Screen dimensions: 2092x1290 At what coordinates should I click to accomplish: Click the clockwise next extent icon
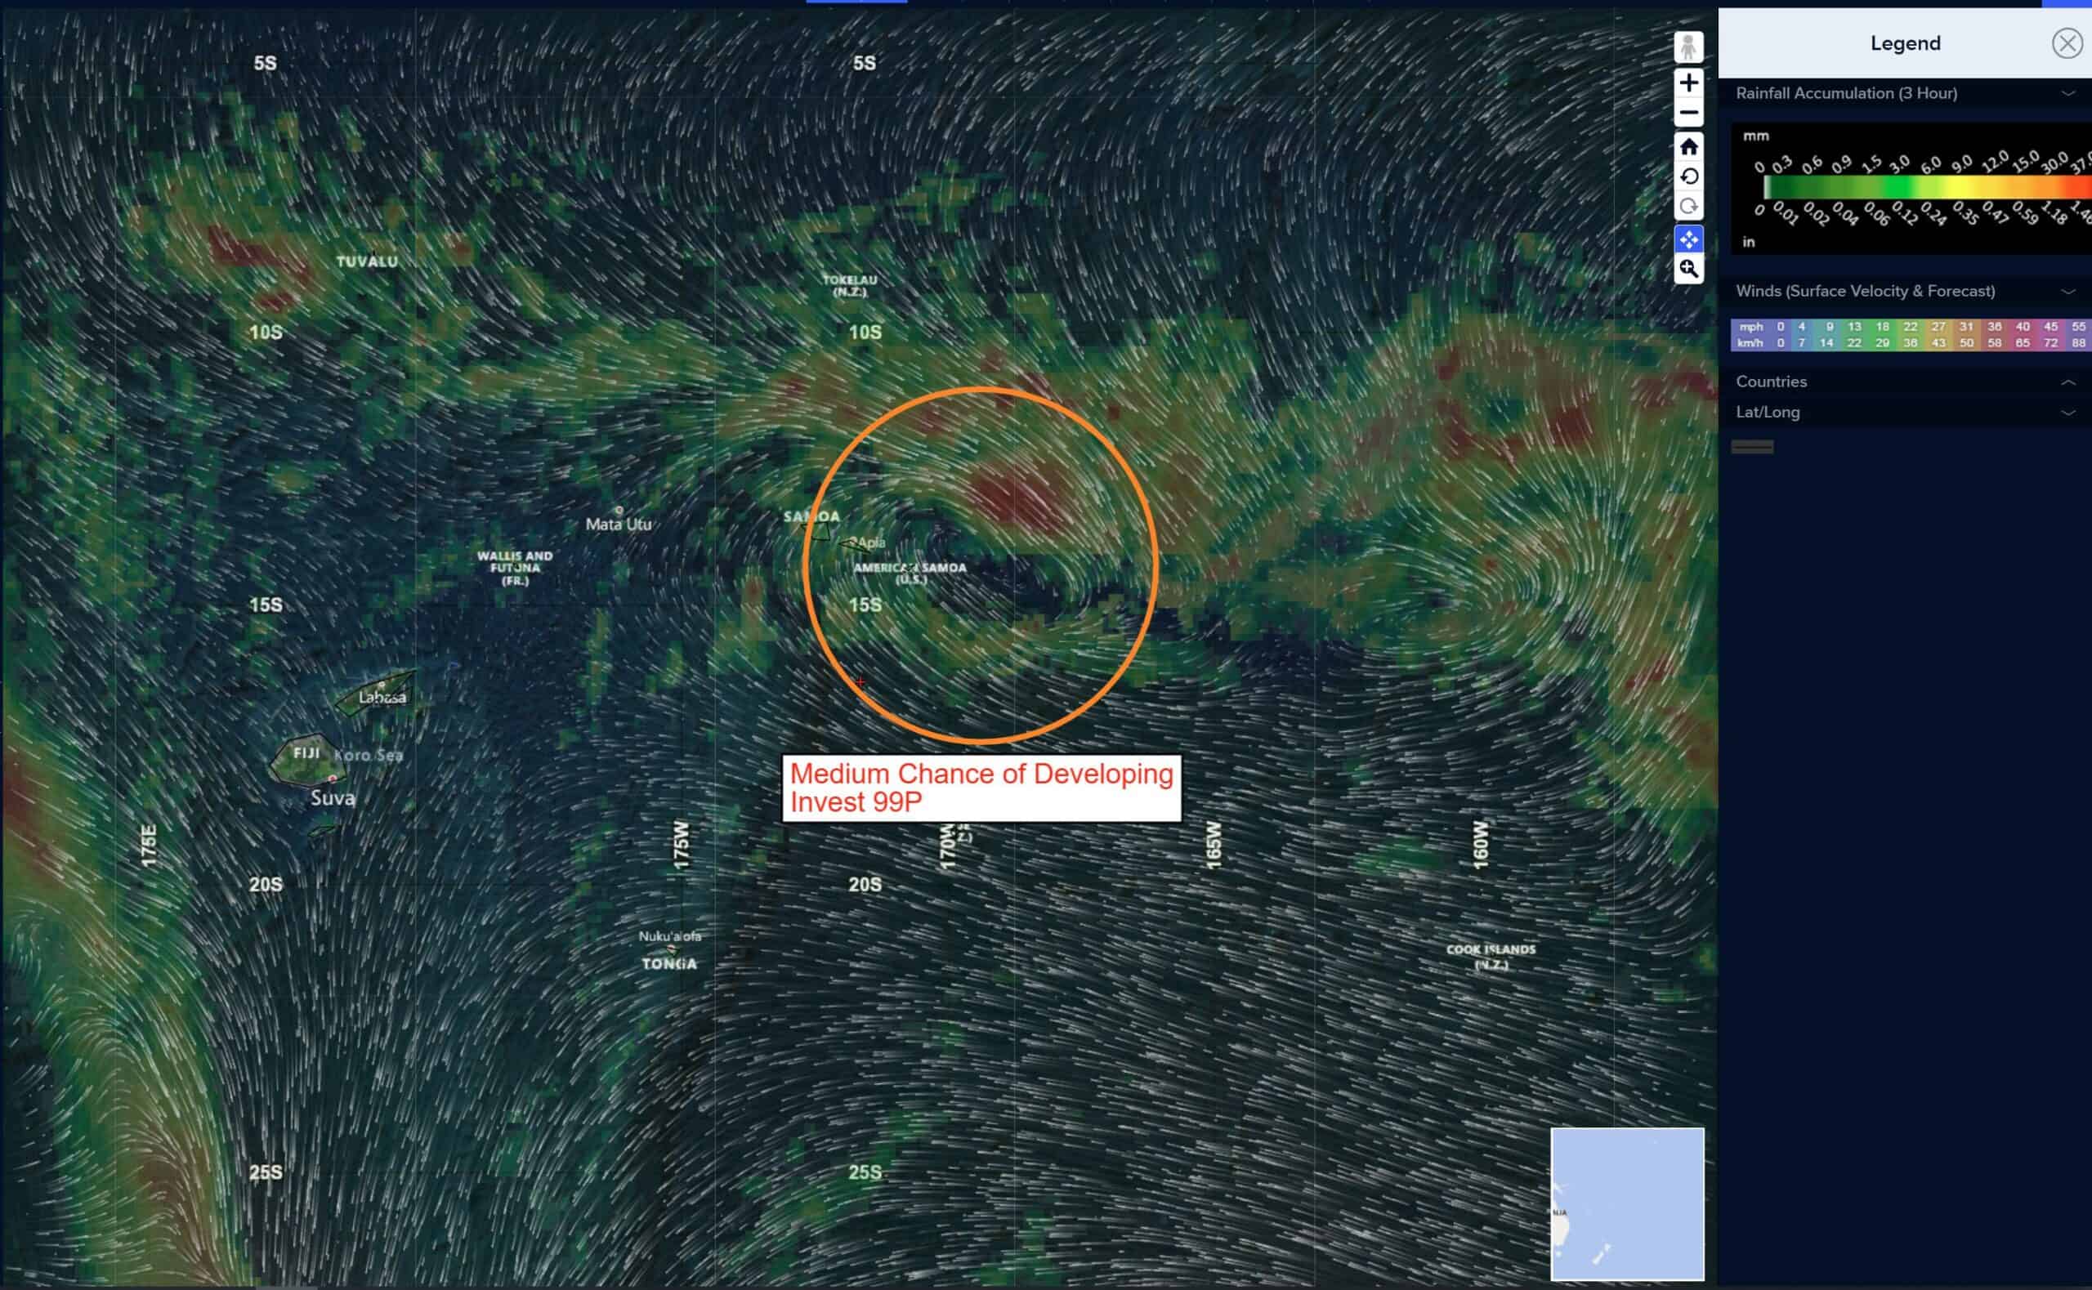point(1687,207)
